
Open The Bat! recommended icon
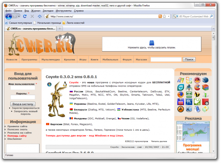pyautogui.click(x=197, y=94)
